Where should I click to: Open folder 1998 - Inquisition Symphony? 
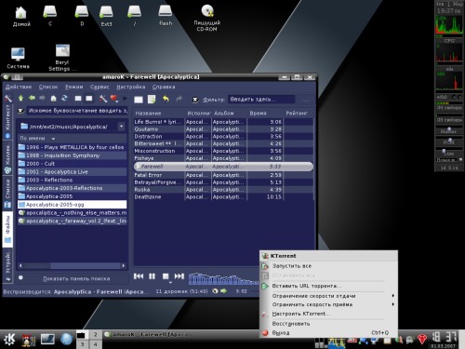click(x=72, y=155)
